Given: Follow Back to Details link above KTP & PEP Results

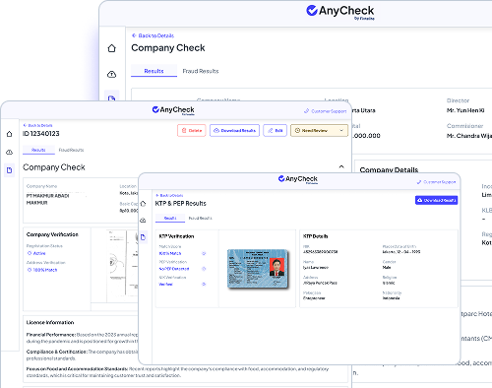Looking at the screenshot, I should [x=169, y=195].
